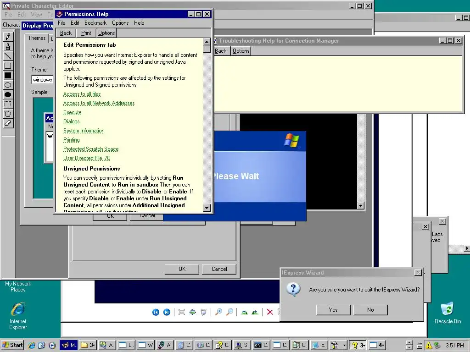470x352 pixels.
Task: Pick the Hollow Rectangle tool
Action: pyautogui.click(x=8, y=66)
